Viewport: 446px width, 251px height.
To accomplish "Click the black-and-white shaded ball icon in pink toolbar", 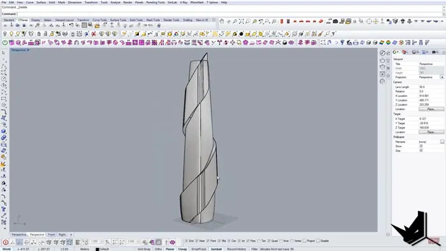I will pos(285,43).
